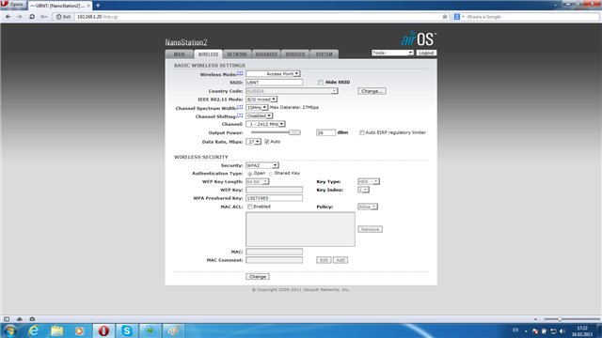The height and width of the screenshot is (338, 602).
Task: Open Channel Shifting dropdown
Action: 260,115
